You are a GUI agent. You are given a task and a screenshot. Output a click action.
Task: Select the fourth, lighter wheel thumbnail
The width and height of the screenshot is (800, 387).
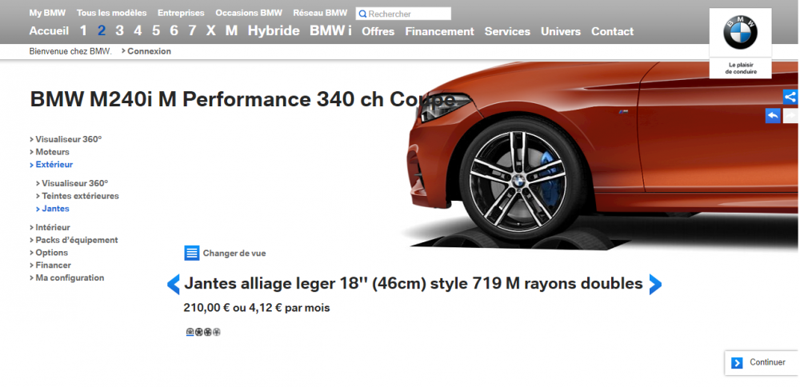[x=216, y=333]
